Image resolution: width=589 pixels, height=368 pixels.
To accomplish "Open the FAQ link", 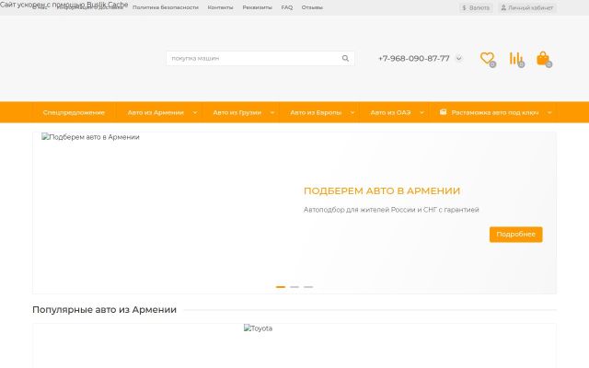I will click(x=286, y=7).
